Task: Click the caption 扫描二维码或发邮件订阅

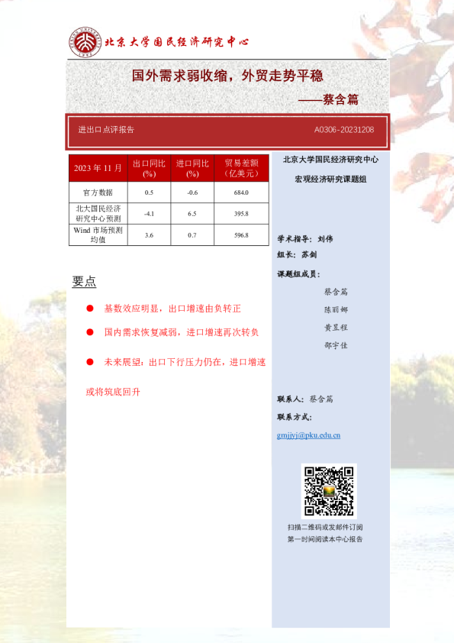Action: click(325, 528)
